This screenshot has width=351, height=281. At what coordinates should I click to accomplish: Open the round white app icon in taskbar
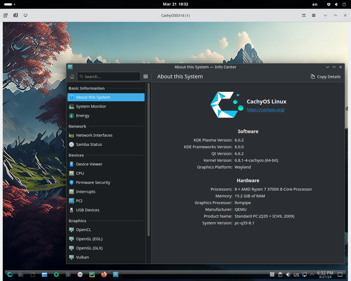click(80, 275)
